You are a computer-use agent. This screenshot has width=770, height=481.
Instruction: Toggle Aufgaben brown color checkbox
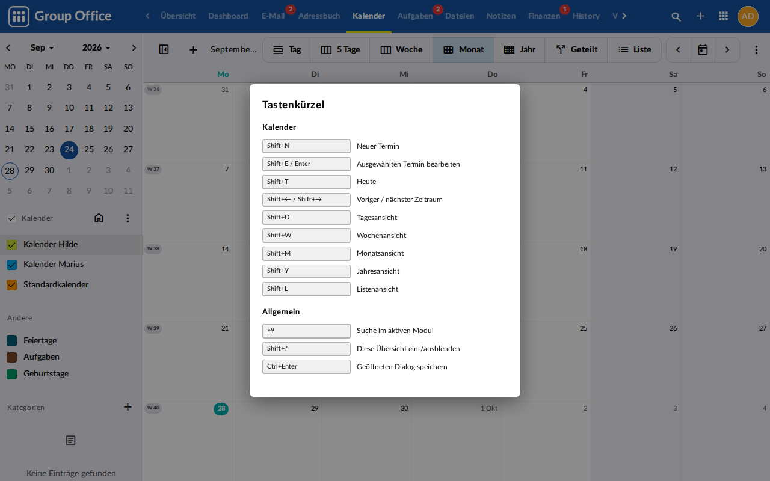point(11,357)
